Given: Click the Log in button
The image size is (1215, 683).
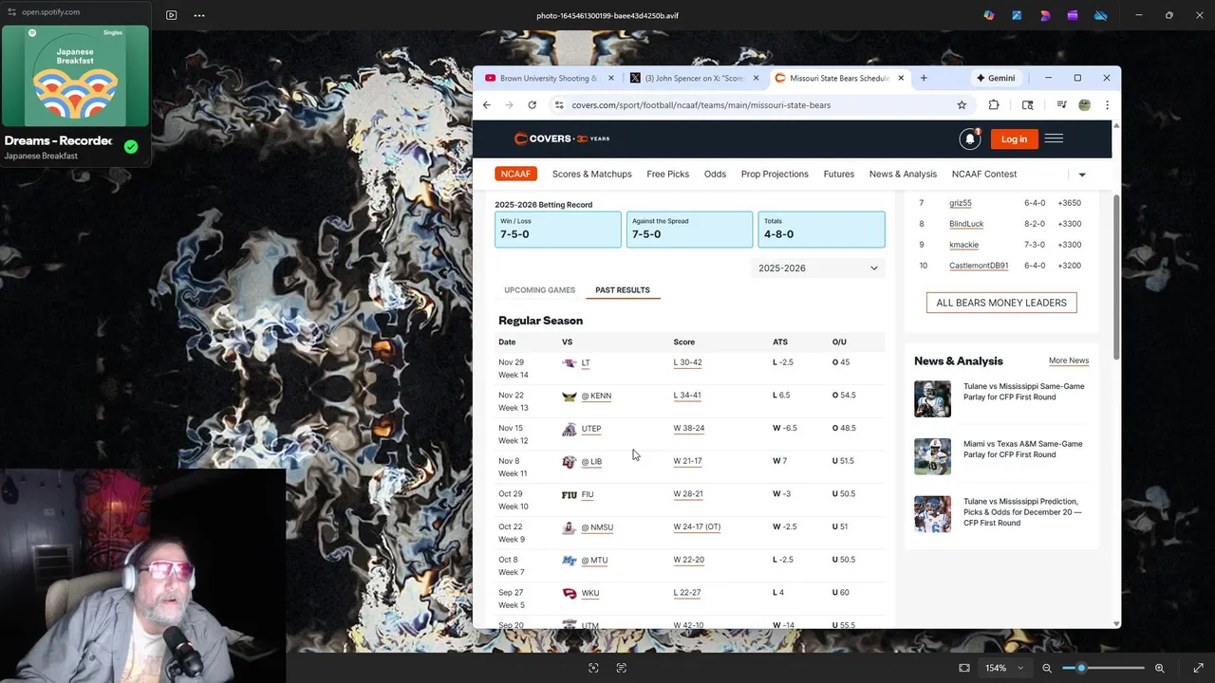Looking at the screenshot, I should tap(1014, 139).
